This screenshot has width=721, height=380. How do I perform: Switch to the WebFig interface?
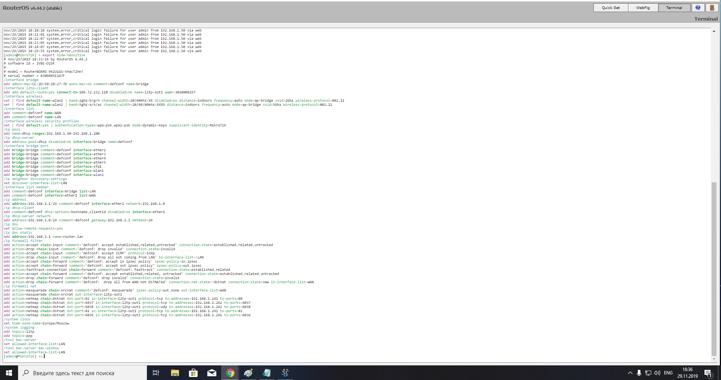pos(643,8)
